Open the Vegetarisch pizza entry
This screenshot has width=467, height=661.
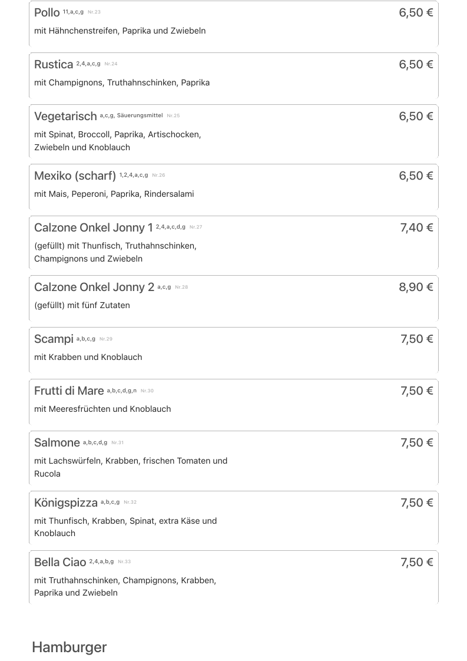click(65, 117)
